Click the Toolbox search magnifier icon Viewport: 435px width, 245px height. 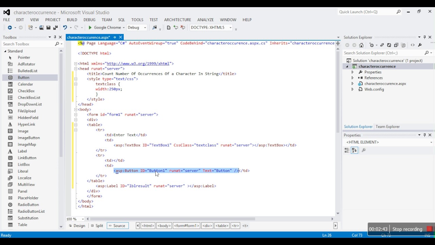(x=57, y=44)
